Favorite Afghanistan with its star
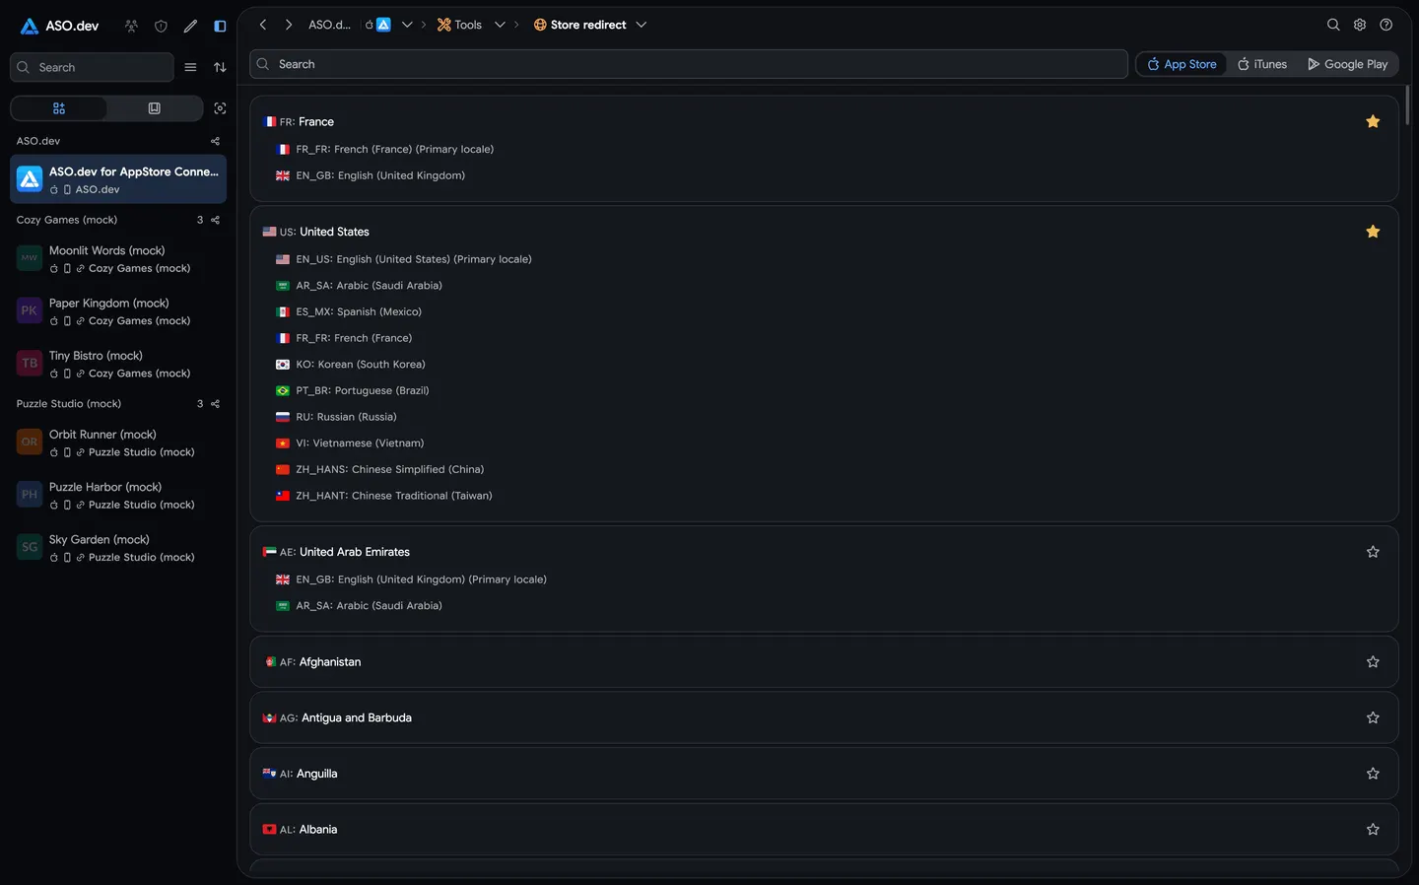The height and width of the screenshot is (885, 1419). (x=1373, y=662)
